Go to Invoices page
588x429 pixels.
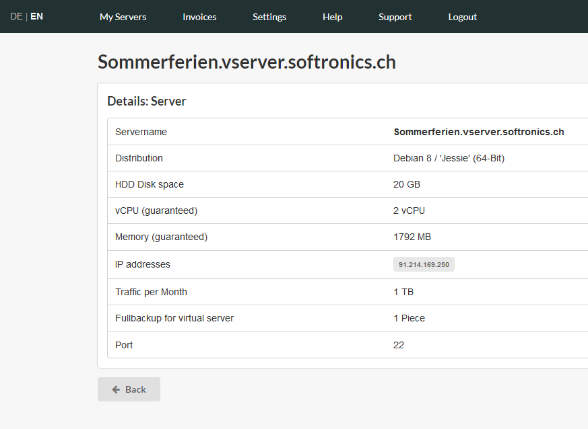(x=199, y=17)
